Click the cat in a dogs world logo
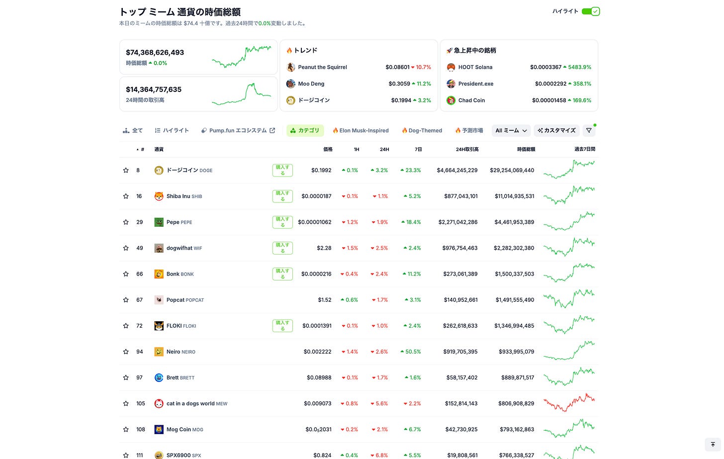Viewport: 724px width, 459px height. (159, 403)
